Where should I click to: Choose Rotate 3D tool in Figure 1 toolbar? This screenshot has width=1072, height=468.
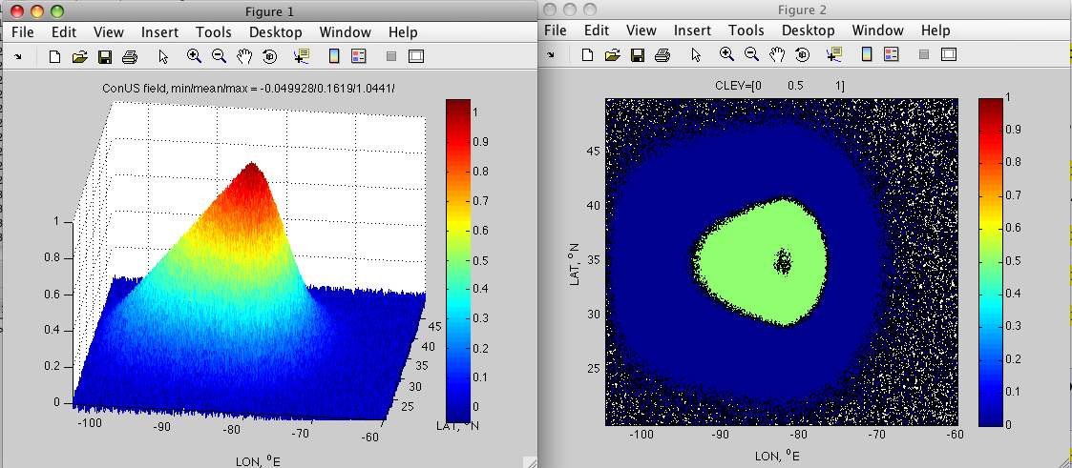pos(270,56)
